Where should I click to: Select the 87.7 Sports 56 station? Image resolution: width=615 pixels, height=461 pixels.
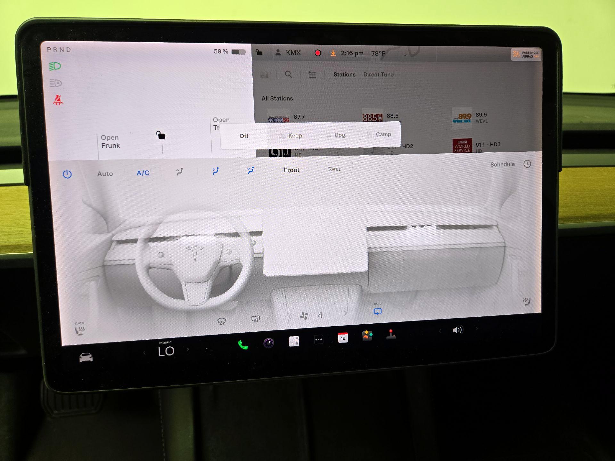click(287, 117)
